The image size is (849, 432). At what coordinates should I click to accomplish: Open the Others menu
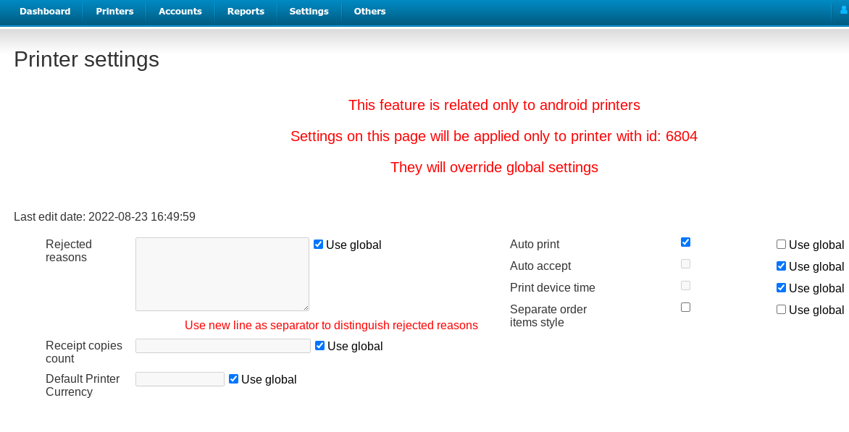(369, 12)
